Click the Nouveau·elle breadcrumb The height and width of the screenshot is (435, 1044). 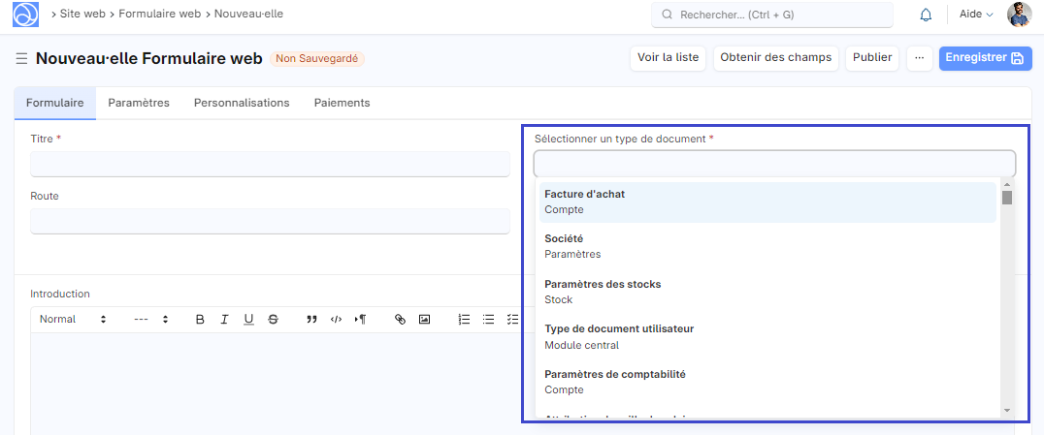248,14
